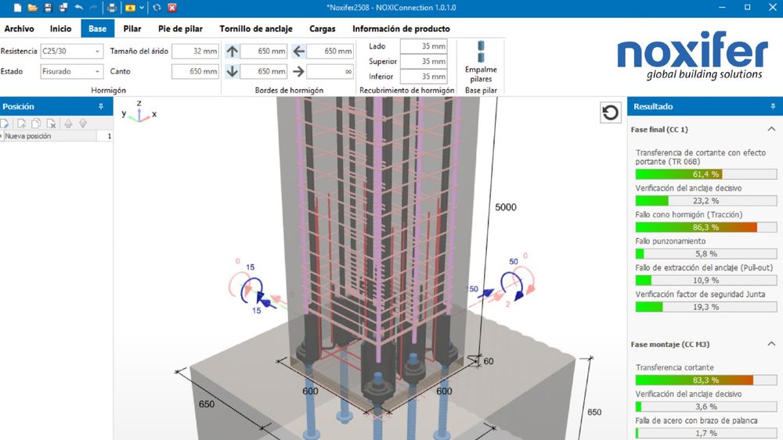Reset the 3D view rotation icon
This screenshot has width=783, height=440.
coord(610,113)
